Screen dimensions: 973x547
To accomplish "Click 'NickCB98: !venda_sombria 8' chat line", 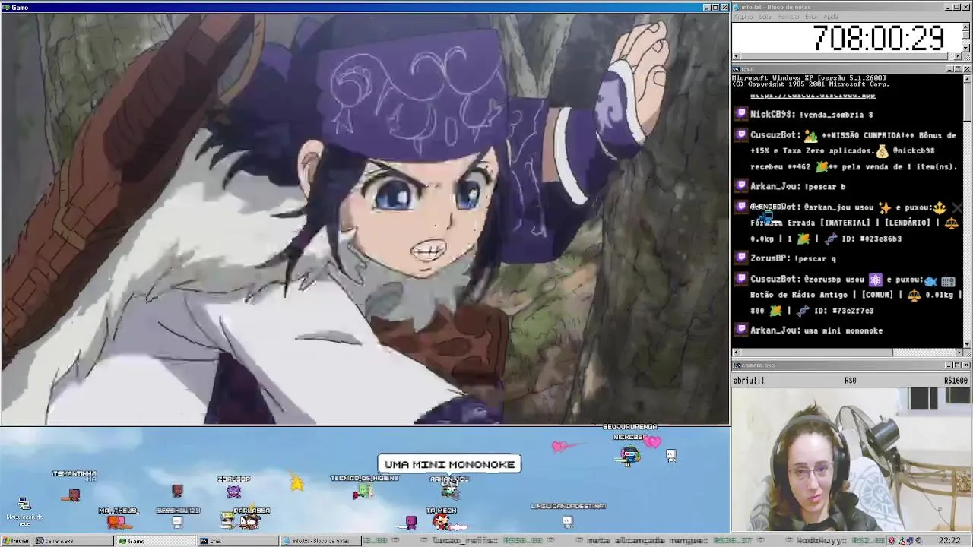I will point(811,114).
